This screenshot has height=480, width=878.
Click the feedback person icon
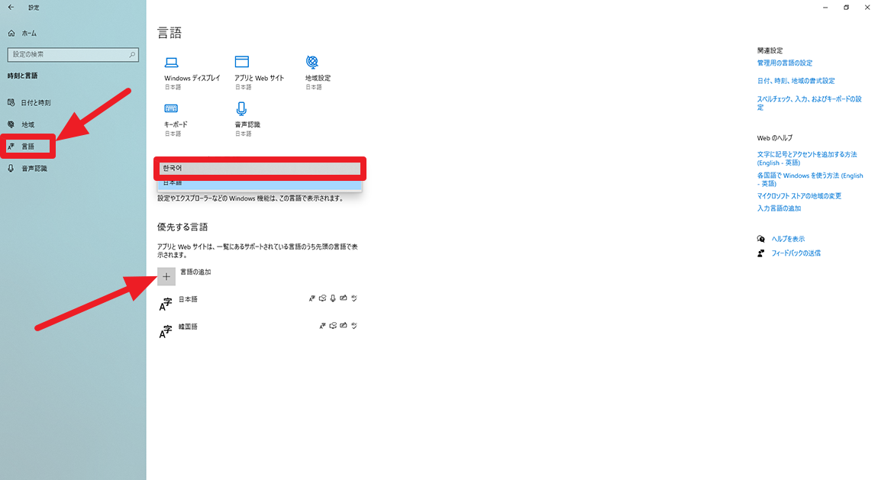point(760,253)
